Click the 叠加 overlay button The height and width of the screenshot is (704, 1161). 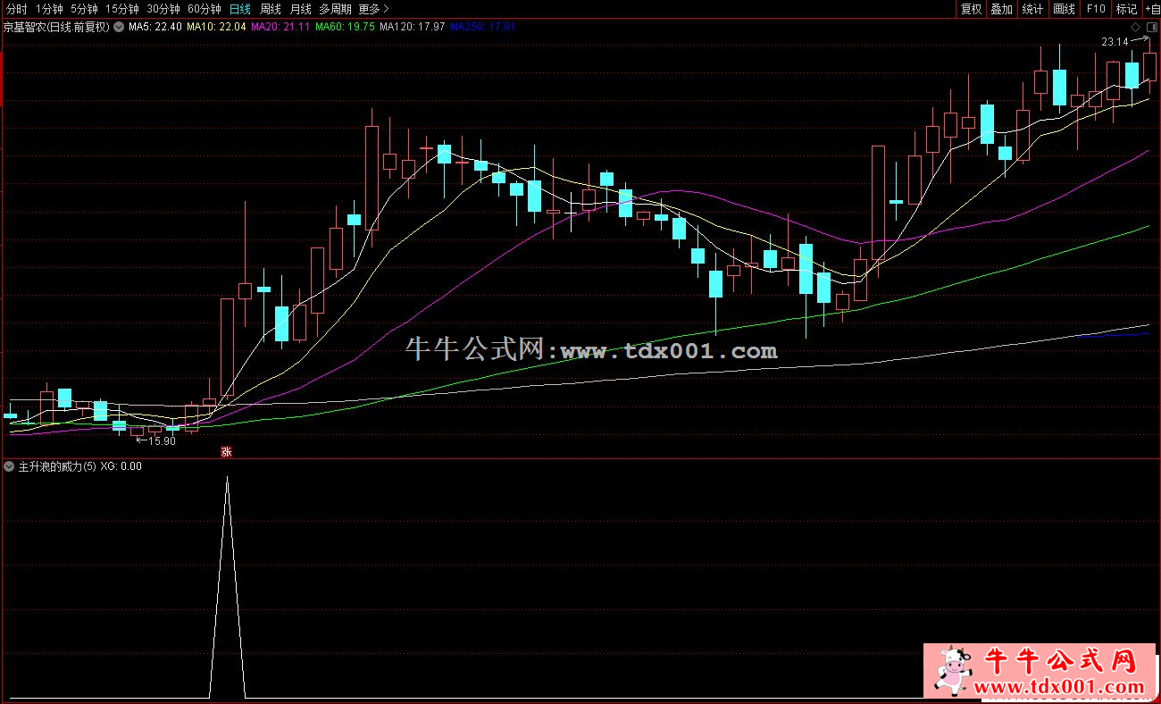point(1002,9)
